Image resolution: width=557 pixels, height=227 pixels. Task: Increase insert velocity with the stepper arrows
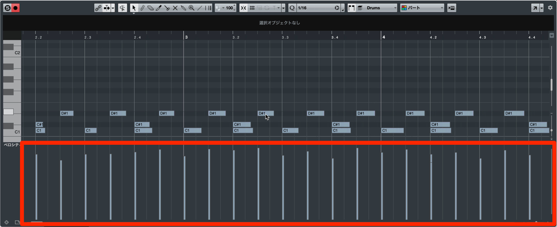pos(235,6)
